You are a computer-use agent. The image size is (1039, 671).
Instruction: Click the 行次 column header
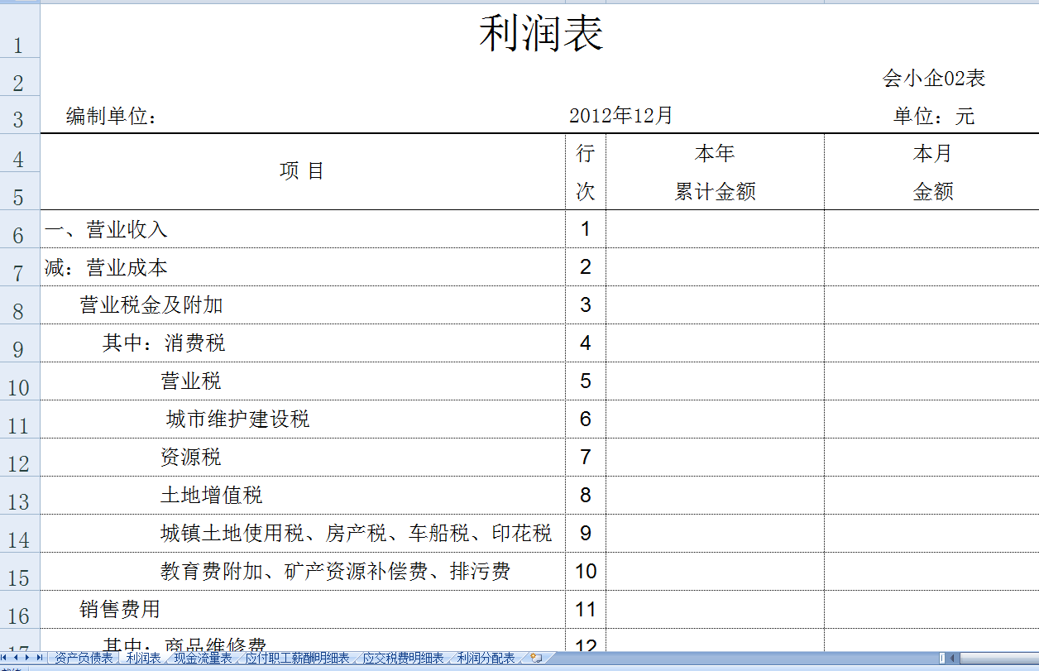(x=586, y=171)
